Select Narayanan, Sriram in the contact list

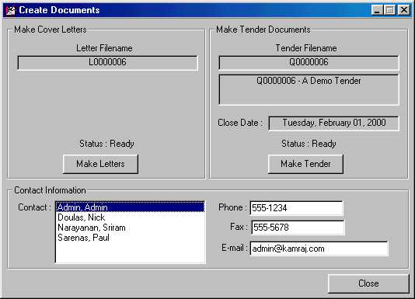tap(130, 228)
